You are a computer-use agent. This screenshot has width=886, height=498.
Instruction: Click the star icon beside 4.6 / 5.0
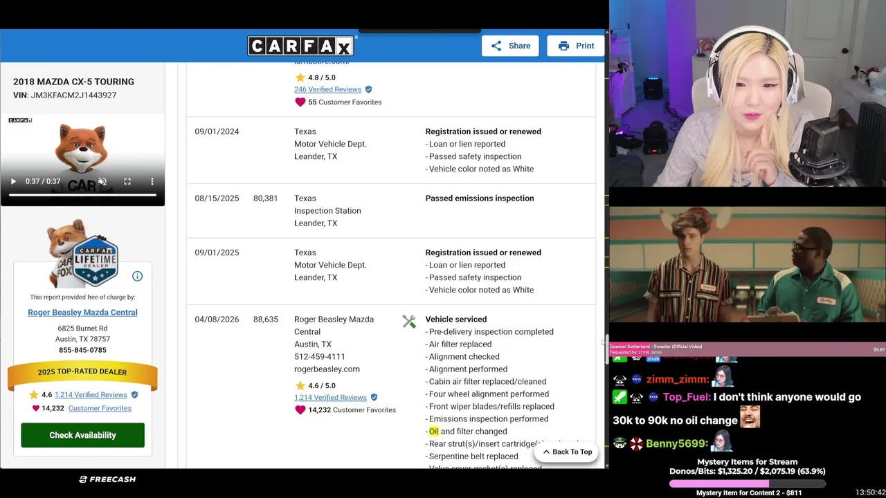tap(300, 385)
